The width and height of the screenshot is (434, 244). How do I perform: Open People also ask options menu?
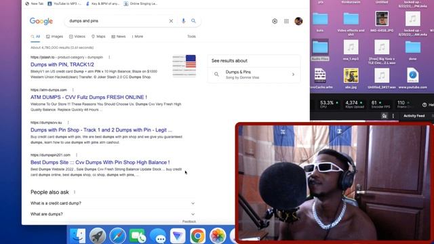pyautogui.click(x=75, y=192)
